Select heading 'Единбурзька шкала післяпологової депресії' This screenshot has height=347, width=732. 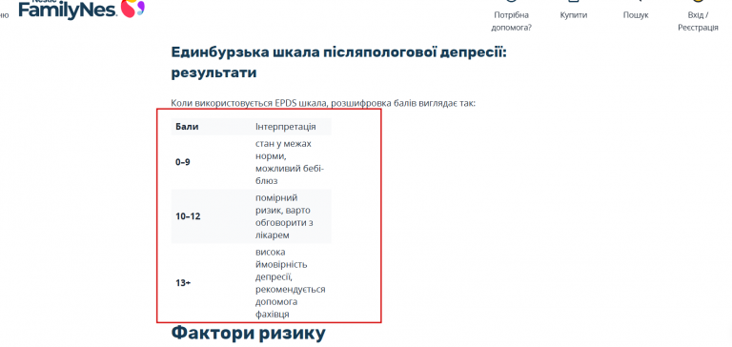(338, 62)
